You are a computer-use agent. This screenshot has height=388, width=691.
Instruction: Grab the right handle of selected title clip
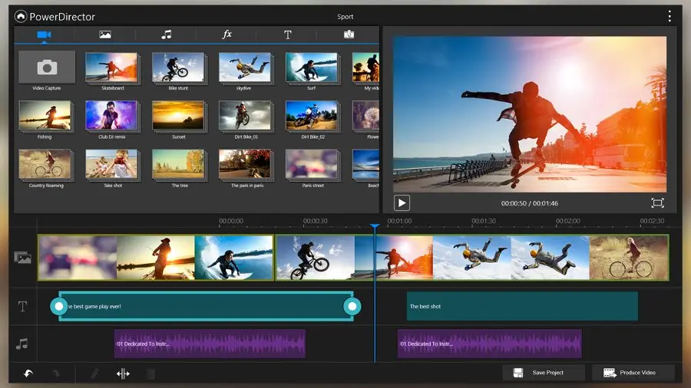tap(352, 306)
